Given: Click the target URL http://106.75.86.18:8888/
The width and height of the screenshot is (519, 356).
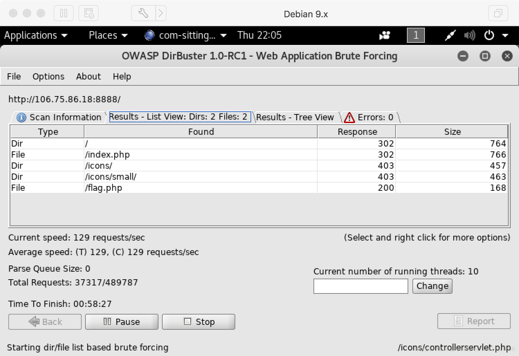Looking at the screenshot, I should click(64, 100).
